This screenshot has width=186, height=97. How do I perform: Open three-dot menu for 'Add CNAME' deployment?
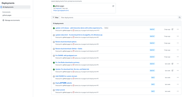(x=178, y=77)
